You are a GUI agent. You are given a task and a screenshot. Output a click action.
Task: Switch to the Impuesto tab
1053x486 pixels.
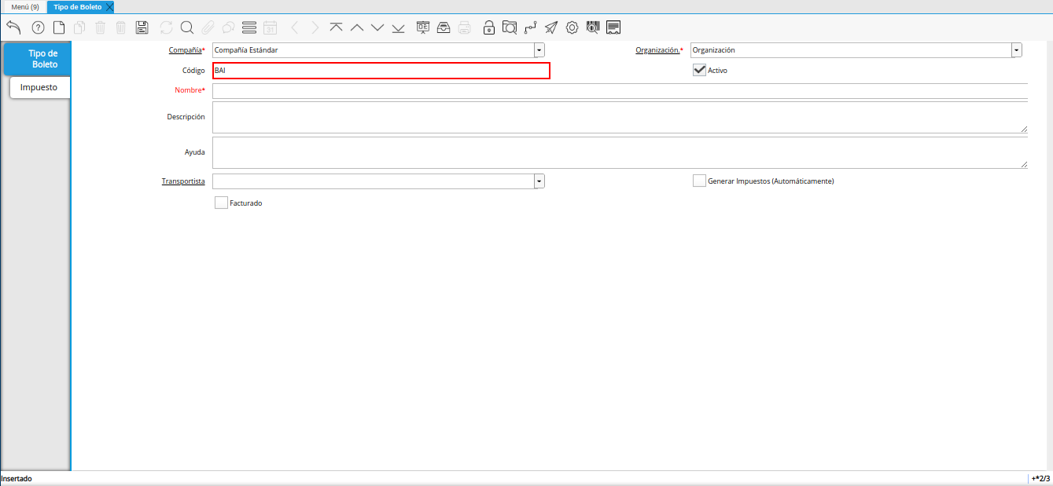pyautogui.click(x=39, y=87)
